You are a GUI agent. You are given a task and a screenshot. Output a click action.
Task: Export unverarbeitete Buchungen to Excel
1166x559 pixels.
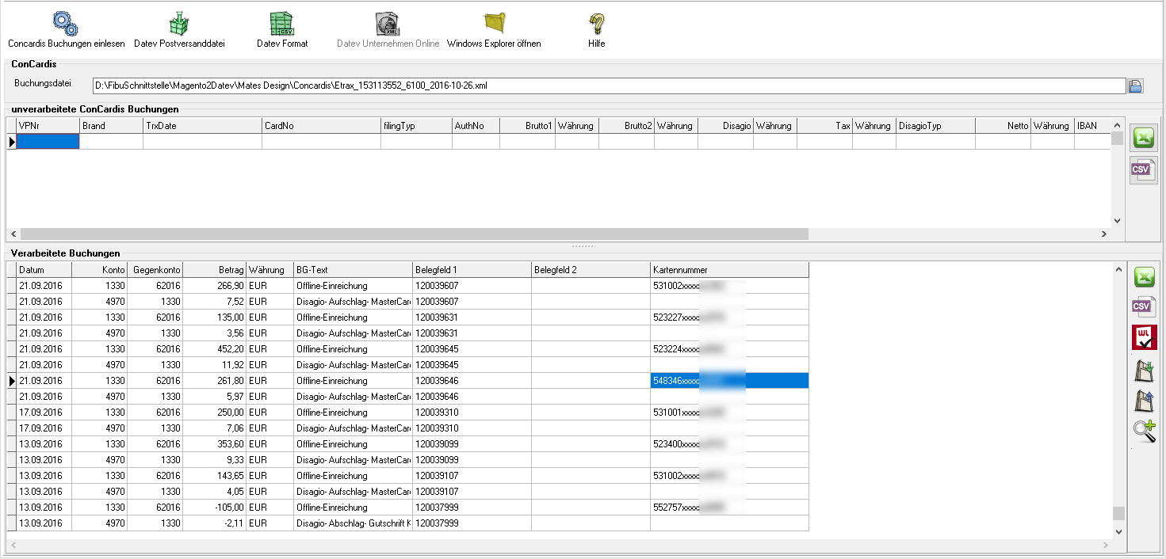coord(1142,138)
